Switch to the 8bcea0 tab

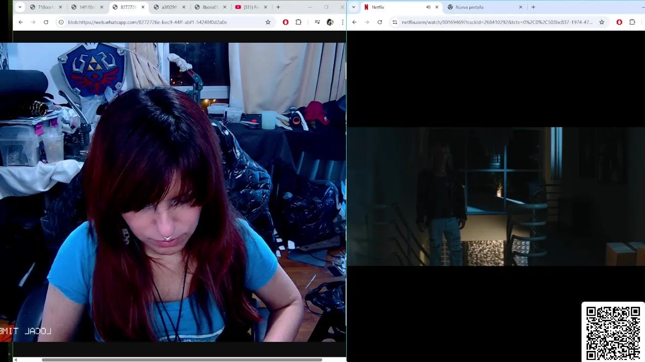pos(210,7)
